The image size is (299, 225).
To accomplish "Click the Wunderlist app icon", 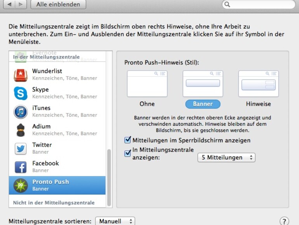I will click(21, 75).
